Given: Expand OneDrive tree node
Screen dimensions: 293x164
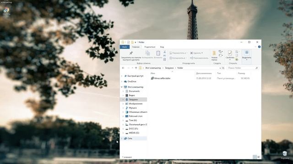Looking at the screenshot, I should (122, 82).
